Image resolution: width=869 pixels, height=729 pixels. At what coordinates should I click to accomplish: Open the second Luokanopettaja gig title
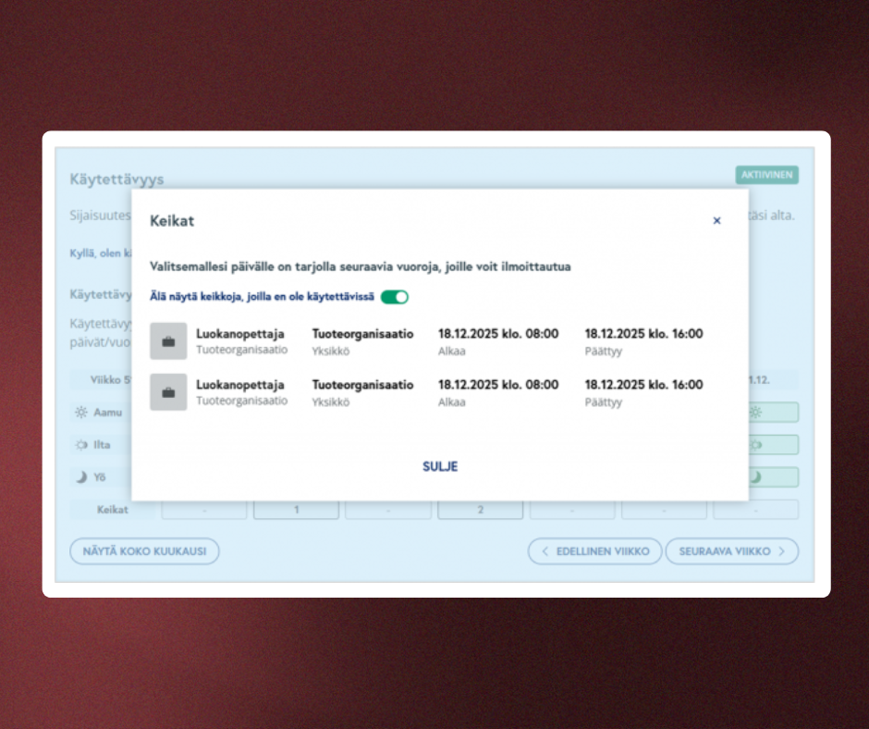pyautogui.click(x=240, y=385)
